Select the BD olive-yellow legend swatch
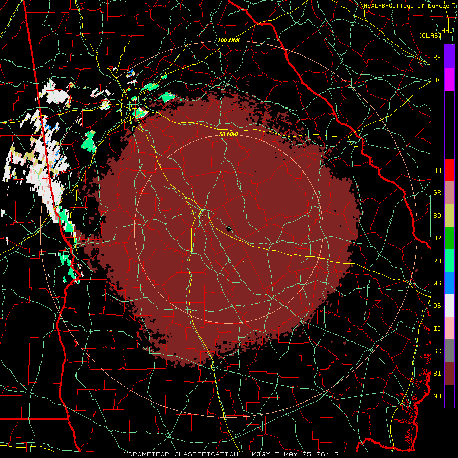The width and height of the screenshot is (458, 458). [449, 216]
